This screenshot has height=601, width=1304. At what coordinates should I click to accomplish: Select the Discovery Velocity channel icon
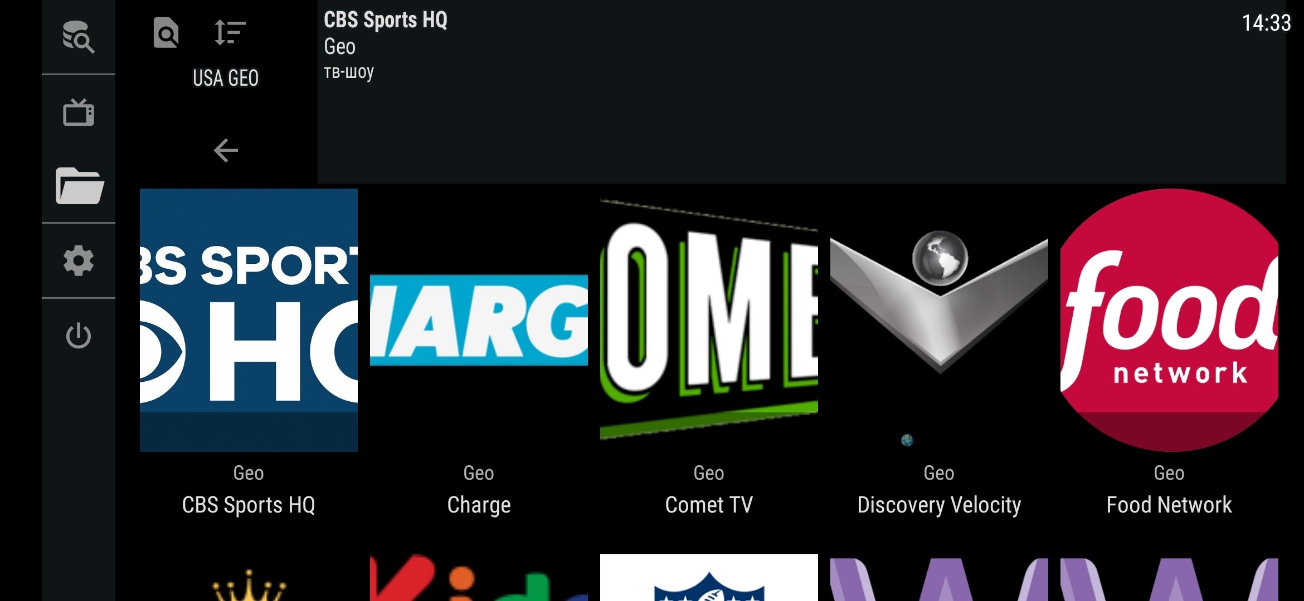(x=939, y=321)
